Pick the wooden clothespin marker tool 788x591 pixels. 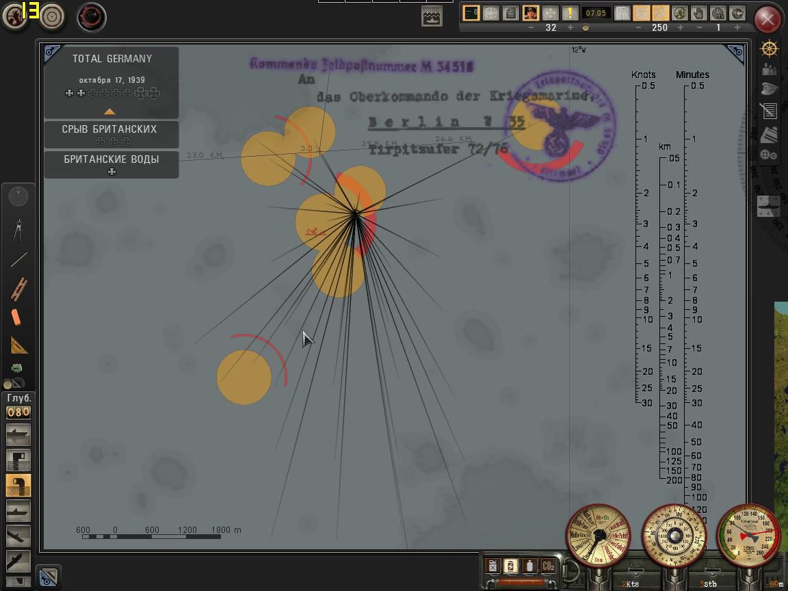(18, 289)
